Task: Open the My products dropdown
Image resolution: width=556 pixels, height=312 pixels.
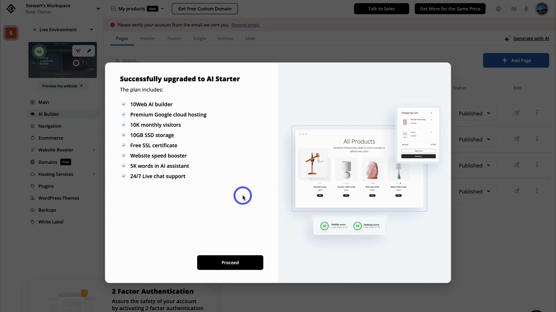Action: coord(162,9)
